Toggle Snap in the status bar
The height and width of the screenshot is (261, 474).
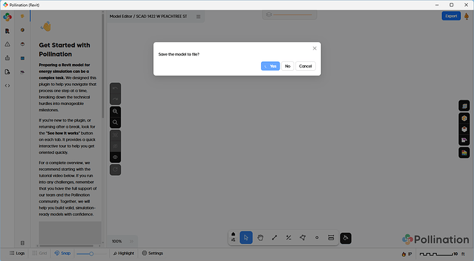tap(63, 253)
